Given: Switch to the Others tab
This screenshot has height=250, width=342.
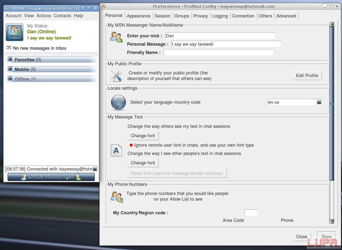Looking at the screenshot, I should [x=265, y=16].
